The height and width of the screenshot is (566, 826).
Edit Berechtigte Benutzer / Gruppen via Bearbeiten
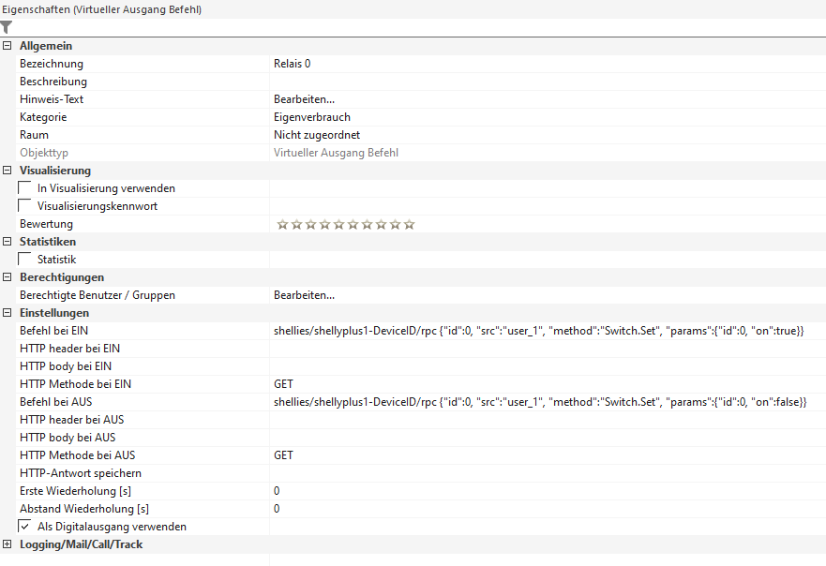tap(304, 295)
